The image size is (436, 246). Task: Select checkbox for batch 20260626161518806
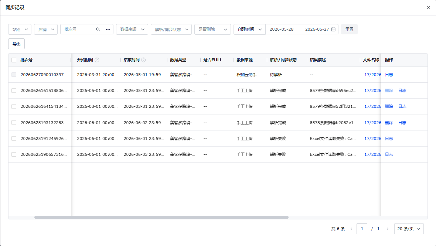pyautogui.click(x=14, y=90)
